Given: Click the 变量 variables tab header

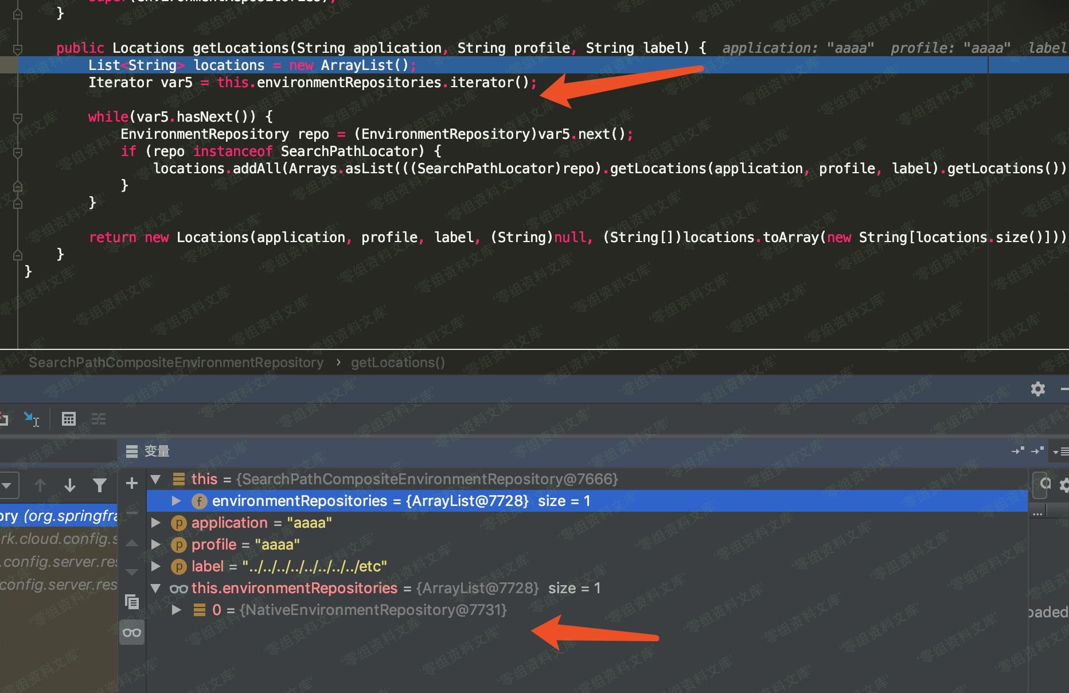Looking at the screenshot, I should tap(156, 451).
